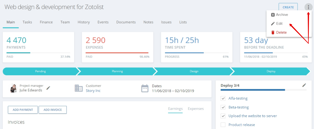
Task: Click the Dates 11/06/2018 – 02/10/2019 text
Action: 173,91
